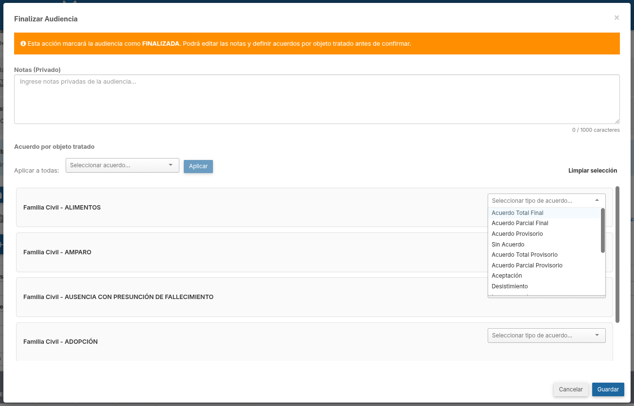Viewport: 634px width, 406px height.
Task: Focus the Notas (Privado) text area
Action: tap(317, 99)
